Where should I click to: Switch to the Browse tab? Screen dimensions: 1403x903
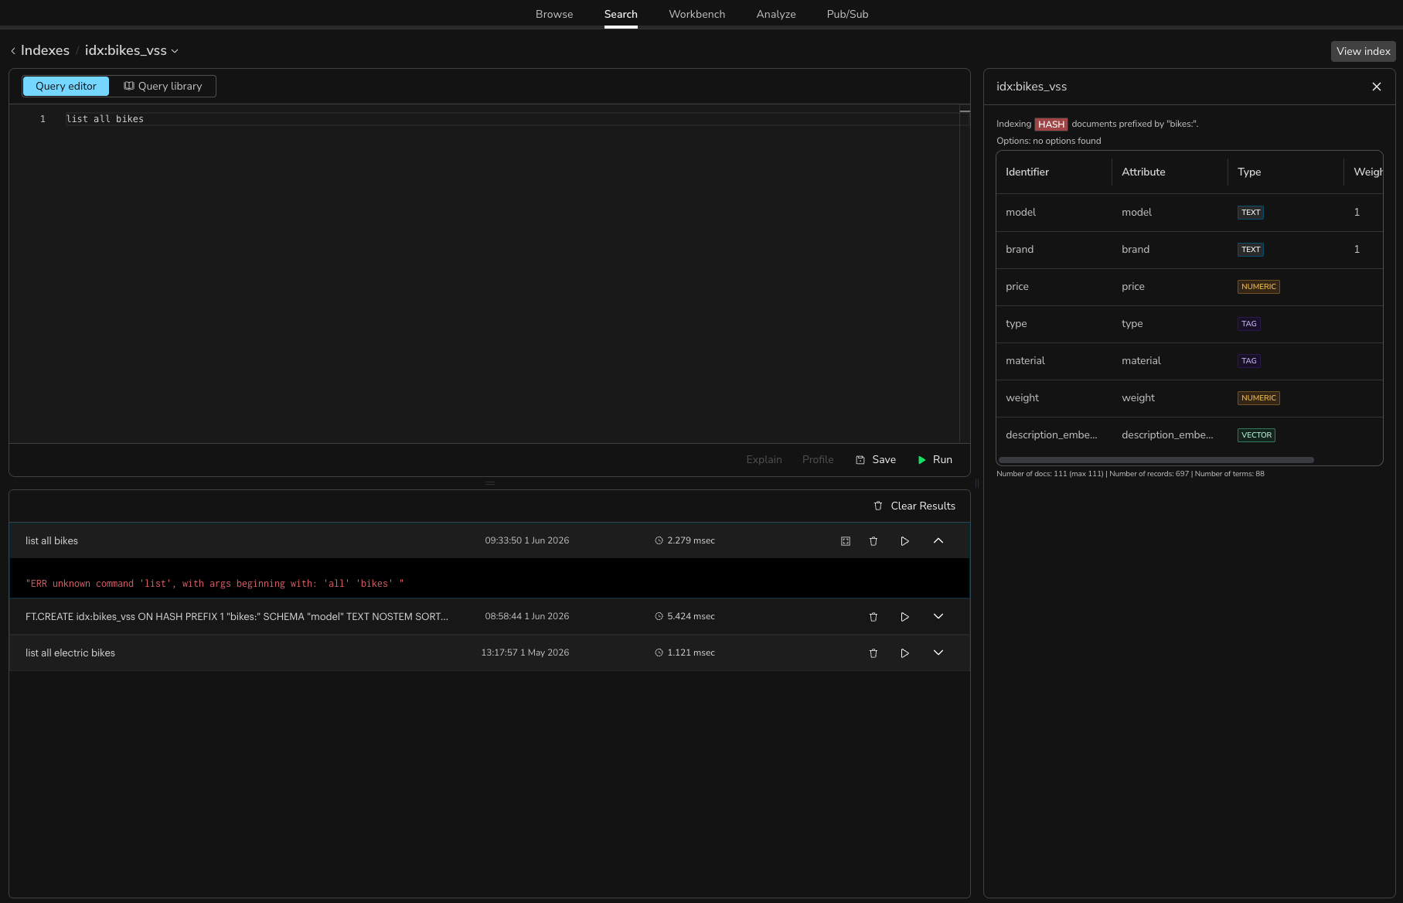pyautogui.click(x=554, y=14)
